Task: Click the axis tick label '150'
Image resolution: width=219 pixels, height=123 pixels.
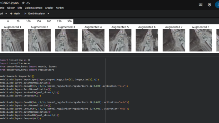Action: click(39, 21)
